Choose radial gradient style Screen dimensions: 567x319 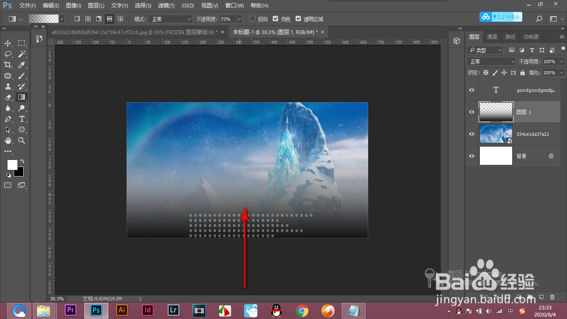tap(88, 19)
